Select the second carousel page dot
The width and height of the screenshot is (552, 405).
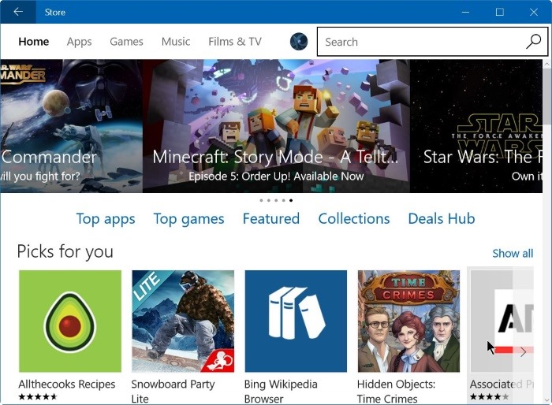[x=269, y=200]
